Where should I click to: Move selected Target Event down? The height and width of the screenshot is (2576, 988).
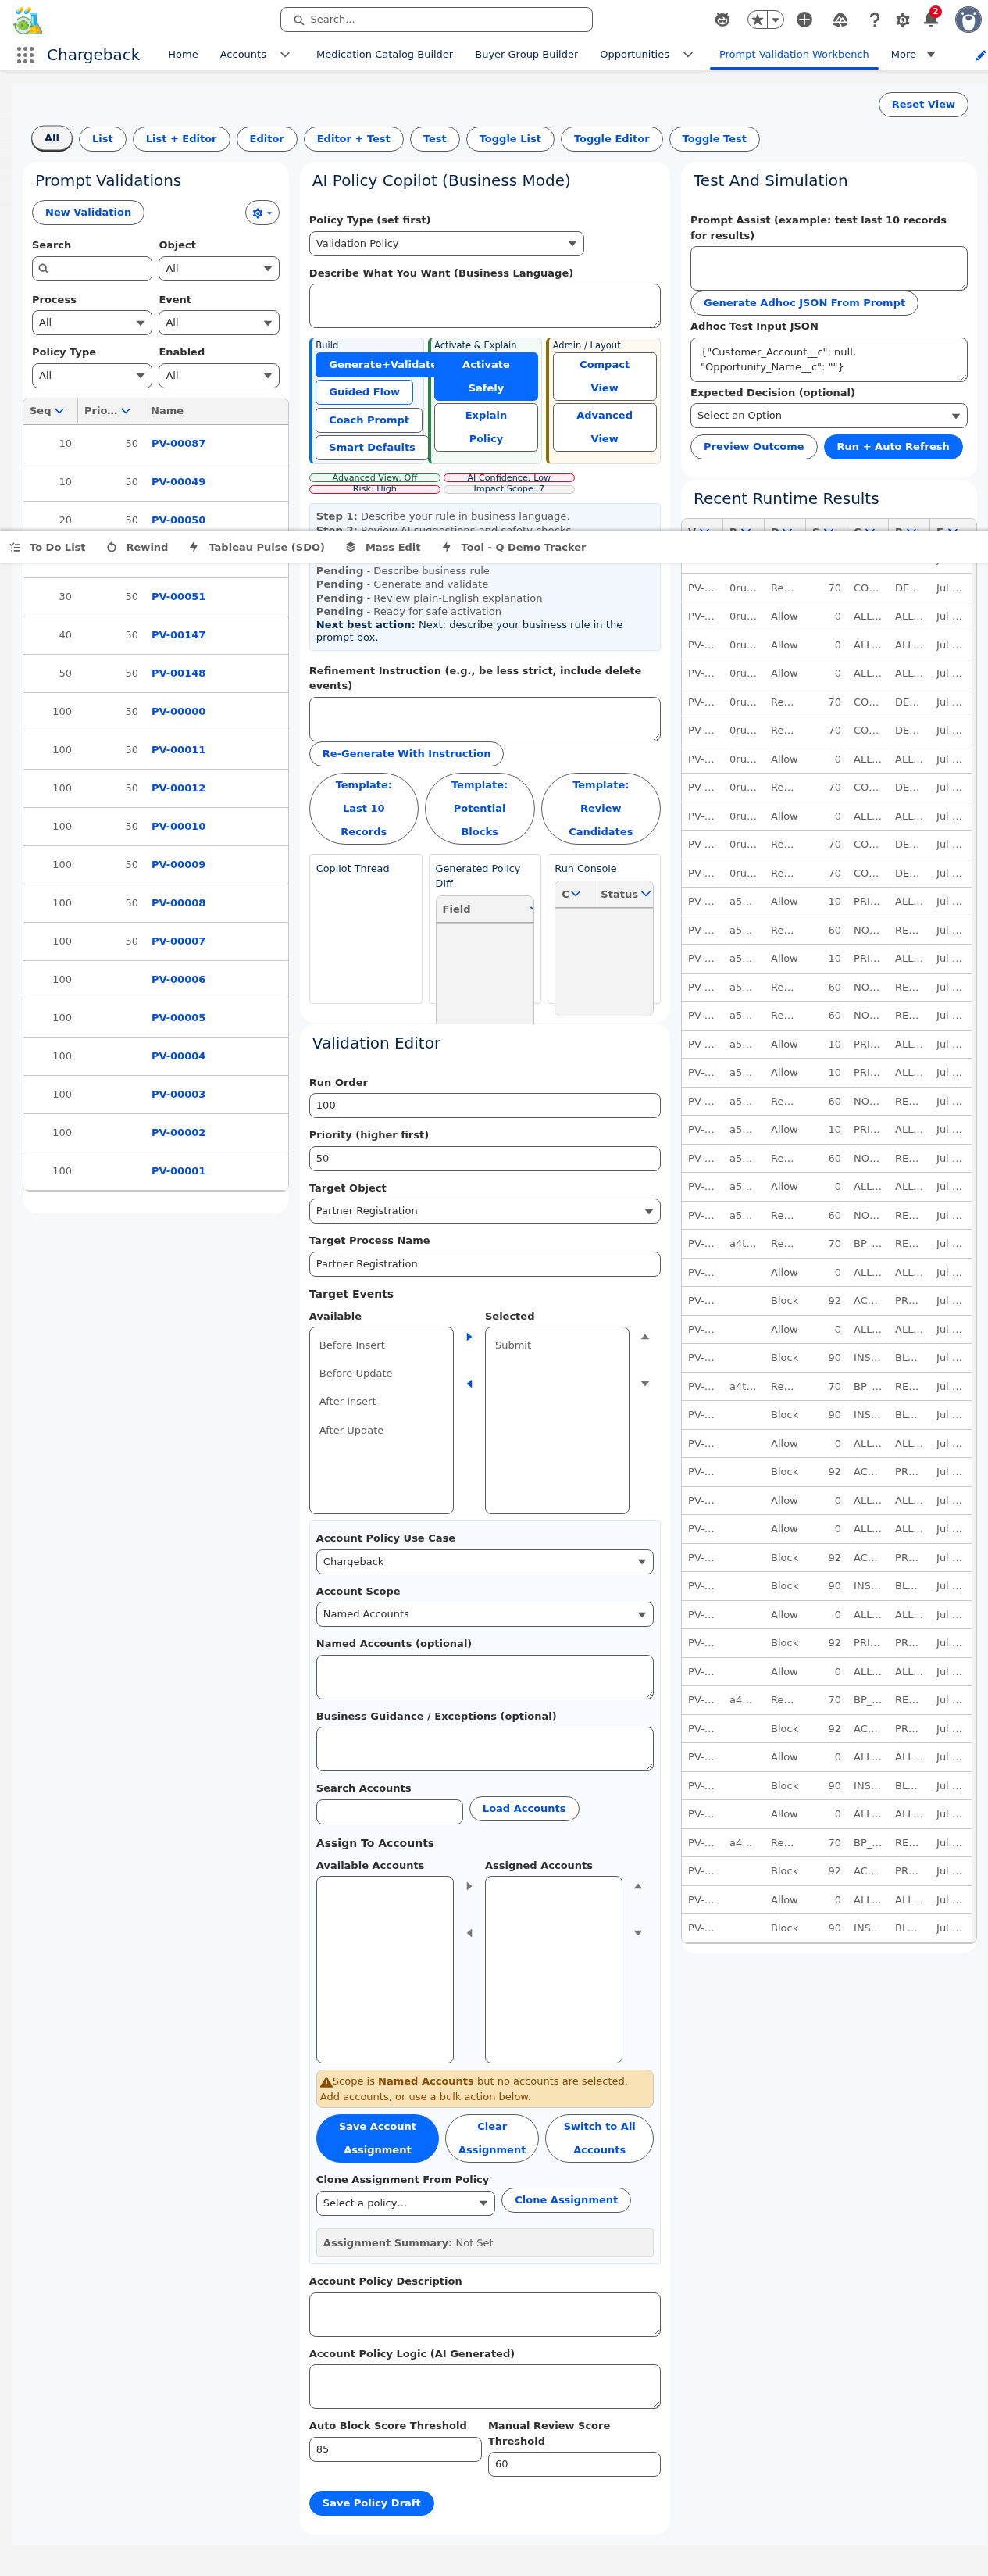click(x=645, y=1383)
